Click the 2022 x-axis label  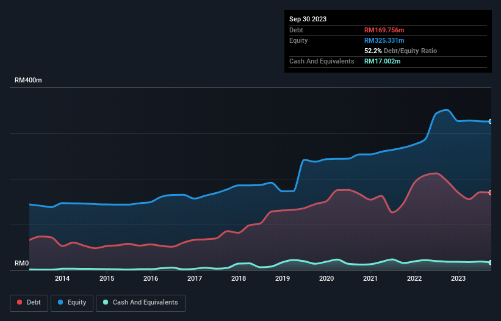[414, 278]
